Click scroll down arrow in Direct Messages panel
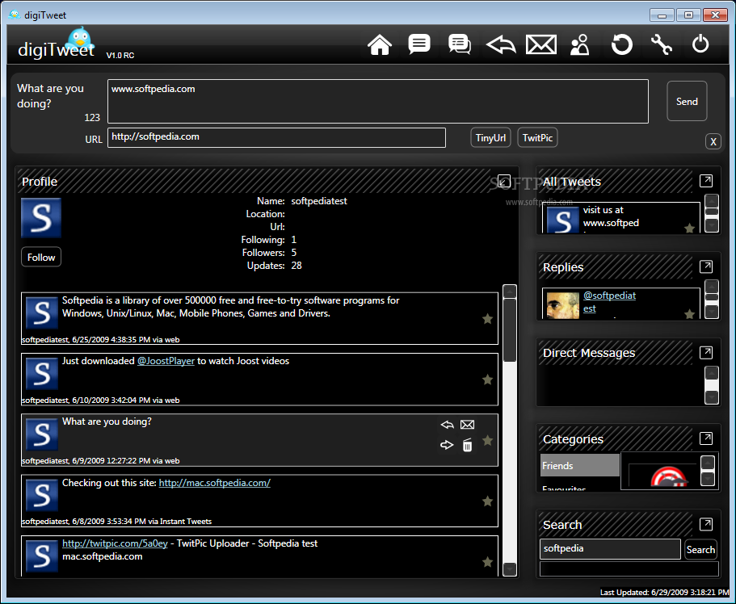736x604 pixels. click(x=712, y=397)
